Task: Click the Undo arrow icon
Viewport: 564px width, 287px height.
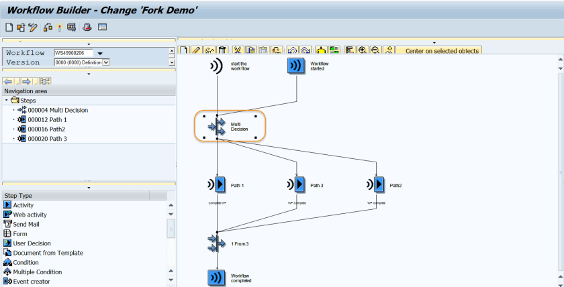Action: coord(293,50)
